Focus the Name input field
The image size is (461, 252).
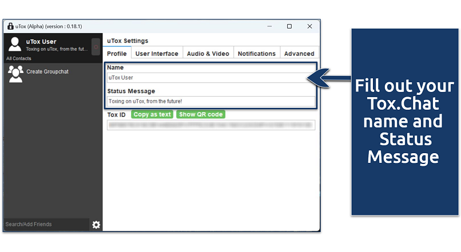coord(210,78)
